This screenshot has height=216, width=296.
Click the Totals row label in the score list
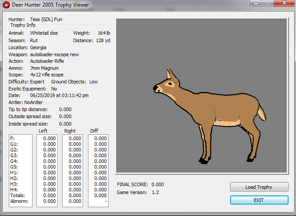point(18,195)
